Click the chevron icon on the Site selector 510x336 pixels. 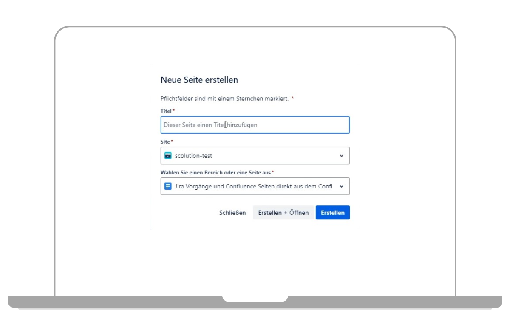(342, 156)
